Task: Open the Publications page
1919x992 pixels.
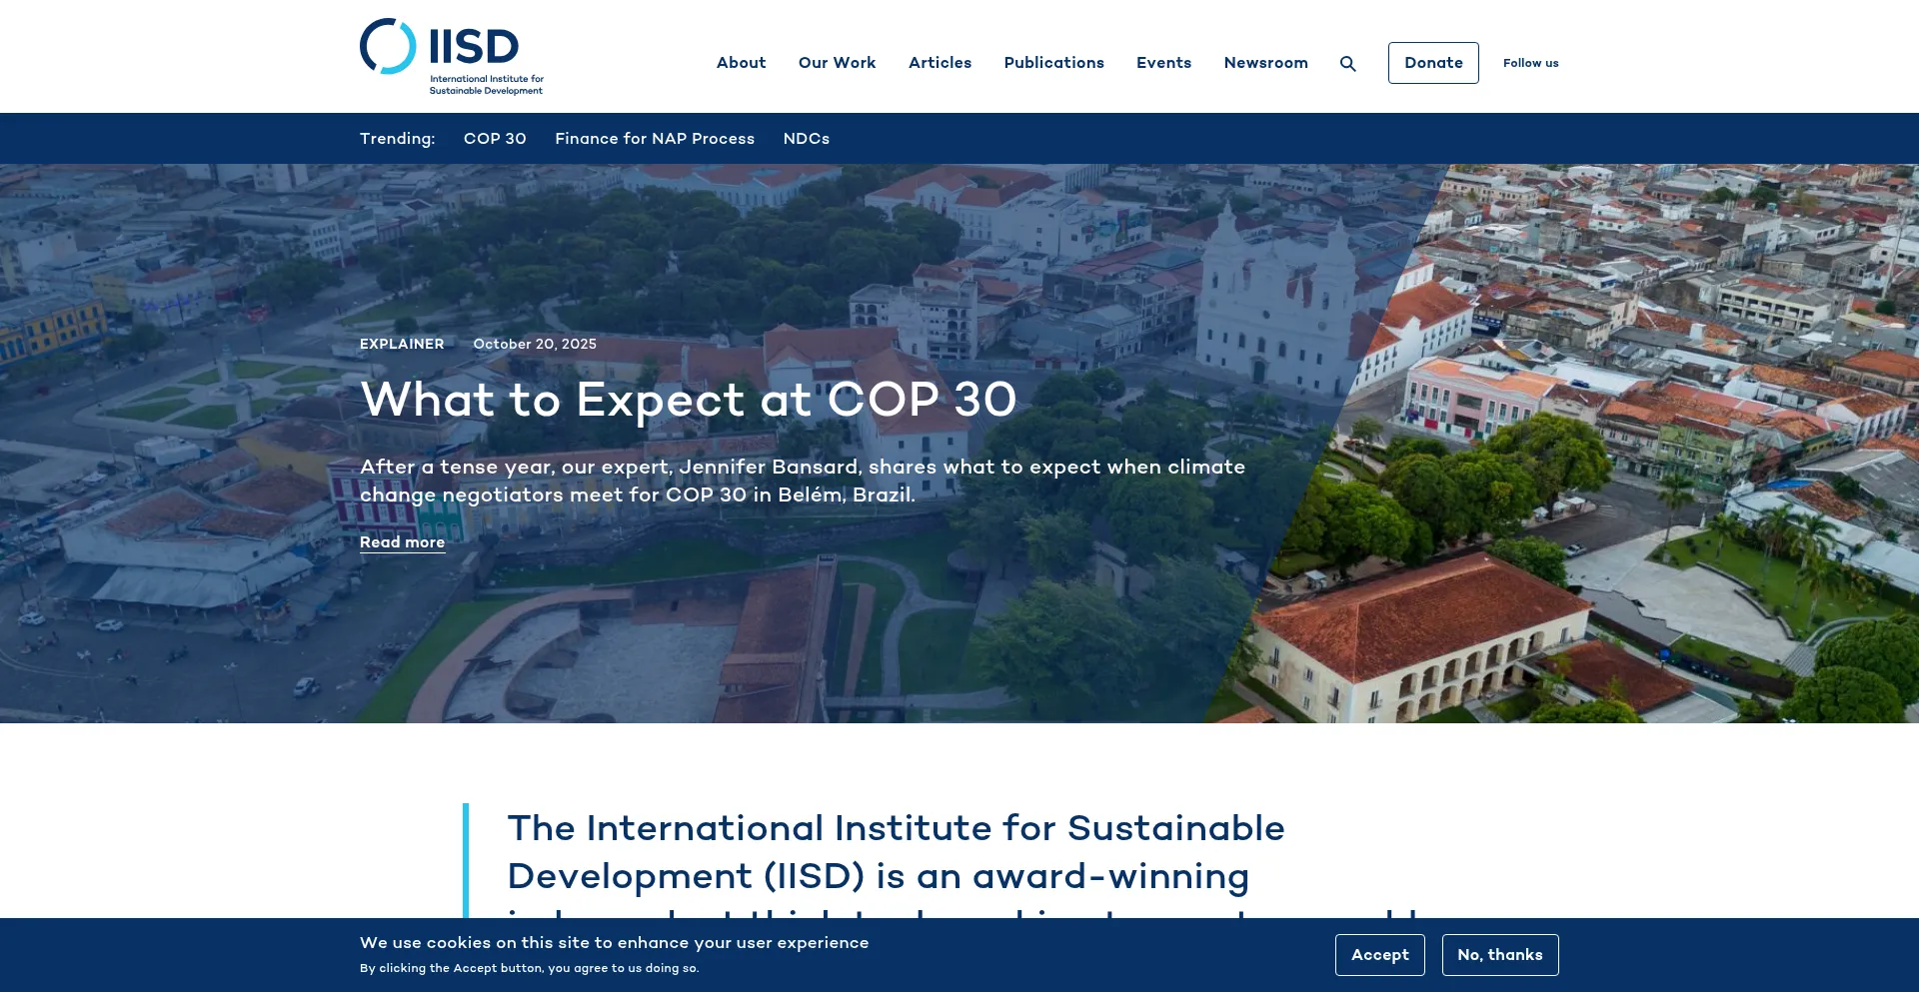Action: click(1053, 63)
